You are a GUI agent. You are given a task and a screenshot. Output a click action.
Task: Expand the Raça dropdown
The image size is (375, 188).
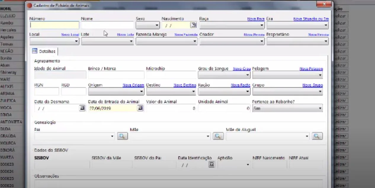[x=232, y=25]
